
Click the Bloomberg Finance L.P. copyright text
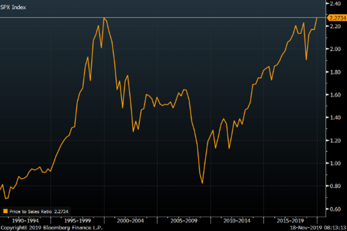[51, 228]
